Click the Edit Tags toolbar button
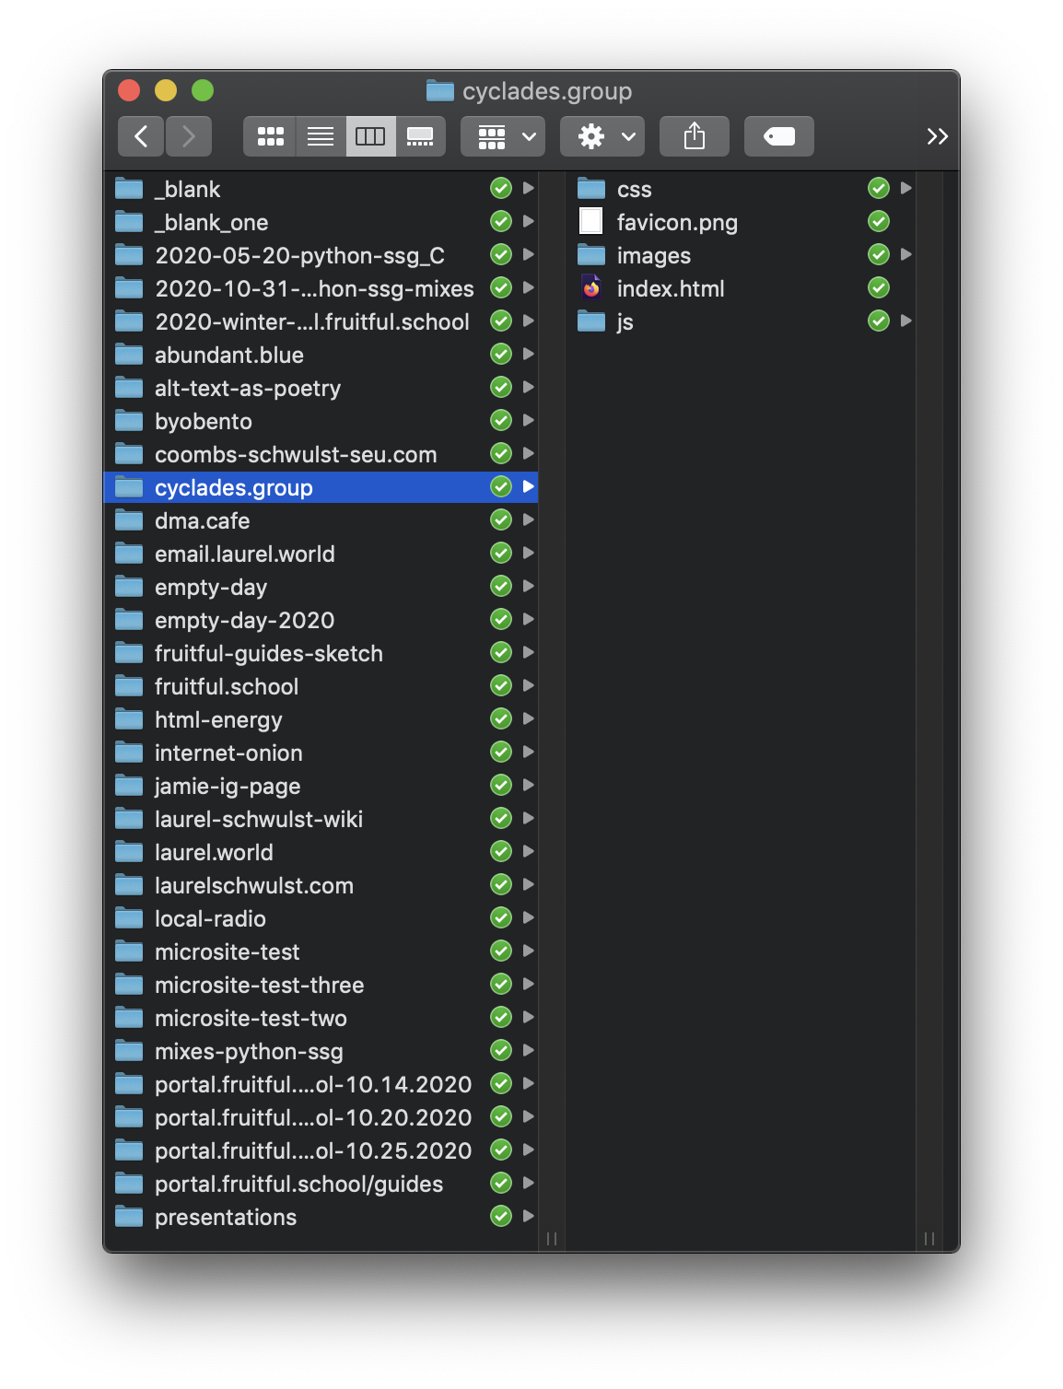This screenshot has width=1063, height=1389. 778,136
